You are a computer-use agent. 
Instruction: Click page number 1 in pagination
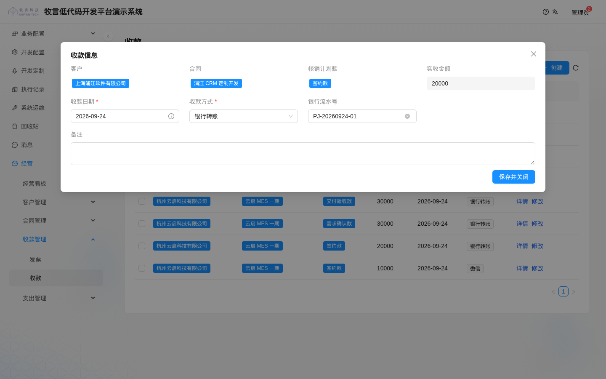coord(563,291)
